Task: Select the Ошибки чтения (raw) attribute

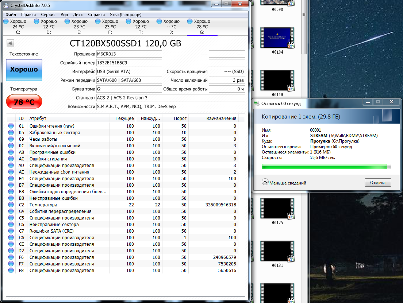Action: tap(52, 126)
